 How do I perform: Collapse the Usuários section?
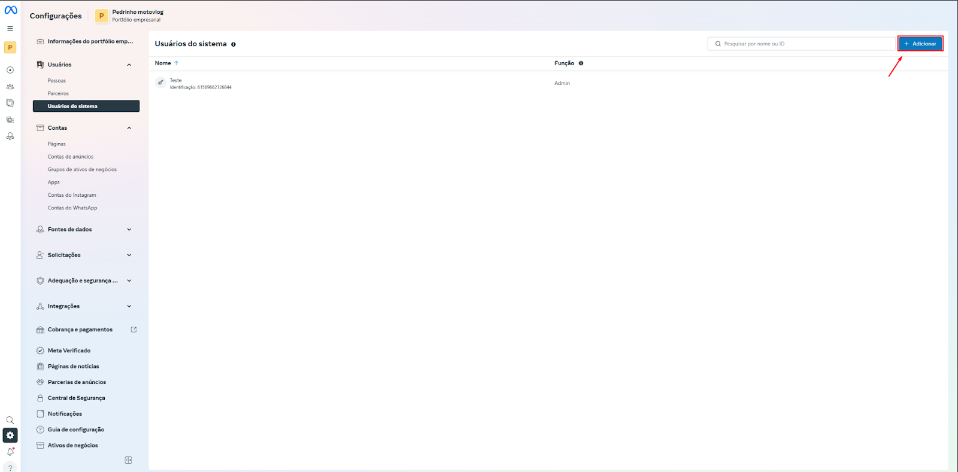[129, 65]
